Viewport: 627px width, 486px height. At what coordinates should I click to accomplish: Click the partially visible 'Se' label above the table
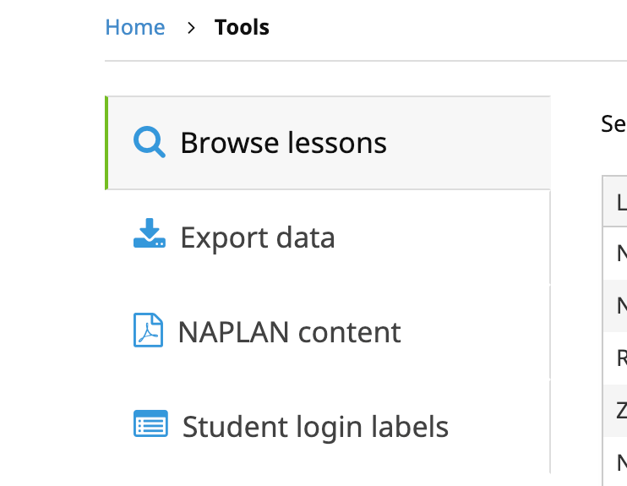pos(613,124)
